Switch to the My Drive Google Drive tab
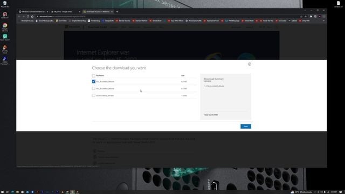This screenshot has width=345, height=194. point(65,12)
